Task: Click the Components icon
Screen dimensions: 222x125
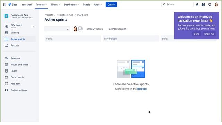Action: [x=6, y=77]
